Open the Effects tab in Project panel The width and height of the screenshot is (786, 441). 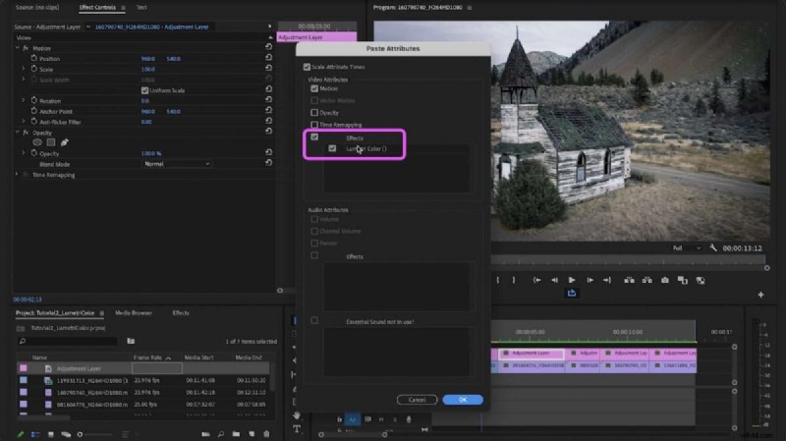181,312
